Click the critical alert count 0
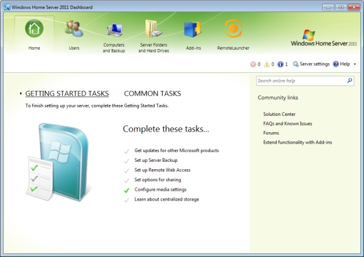364x257 pixels. coord(259,64)
